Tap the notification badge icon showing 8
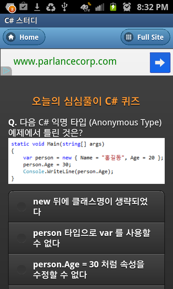 (11, 7)
